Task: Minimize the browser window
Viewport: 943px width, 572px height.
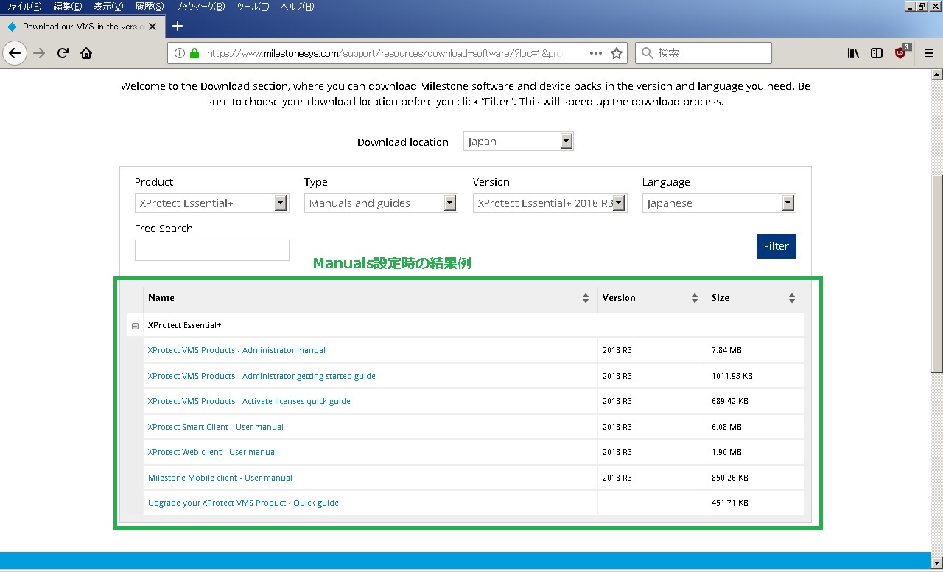Action: [909, 7]
